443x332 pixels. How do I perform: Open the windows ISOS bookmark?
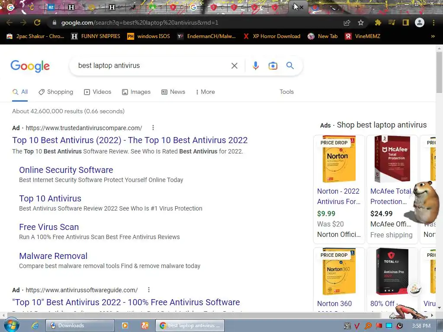[x=149, y=36]
